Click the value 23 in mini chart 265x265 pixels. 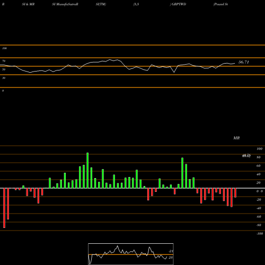coord(171,258)
